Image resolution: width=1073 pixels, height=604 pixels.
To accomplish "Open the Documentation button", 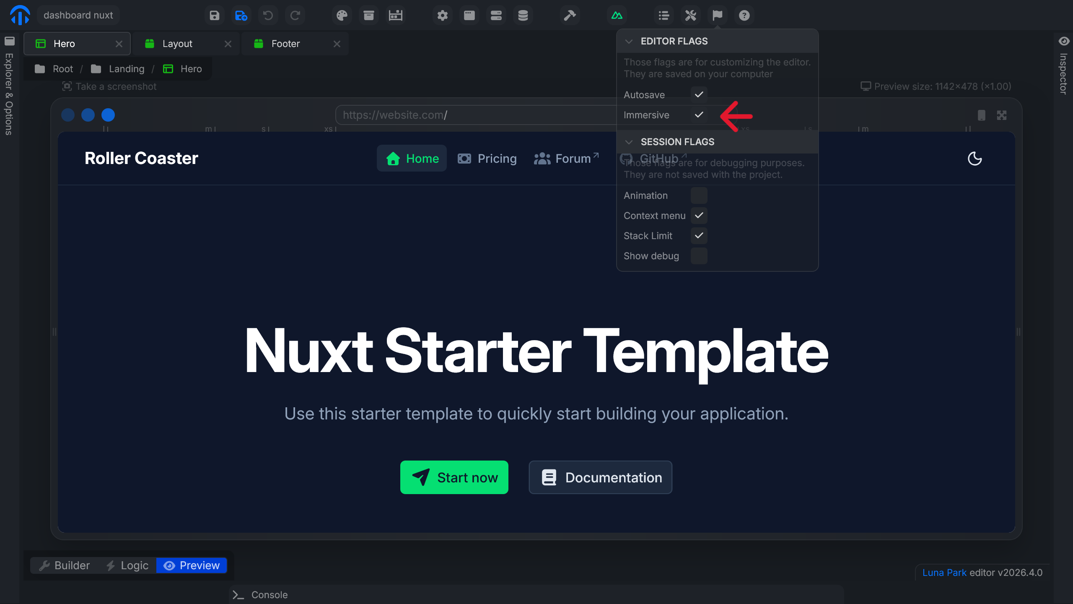I will pos(601,477).
